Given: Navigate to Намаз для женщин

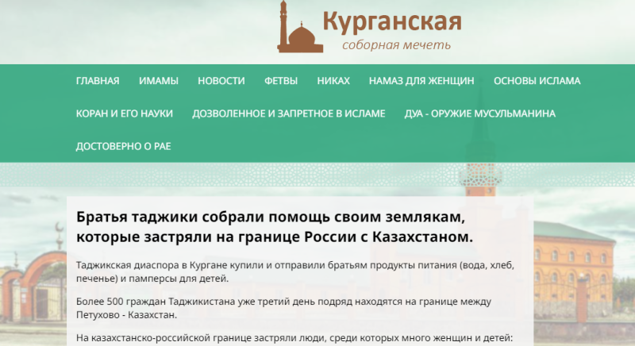Looking at the screenshot, I should (421, 81).
